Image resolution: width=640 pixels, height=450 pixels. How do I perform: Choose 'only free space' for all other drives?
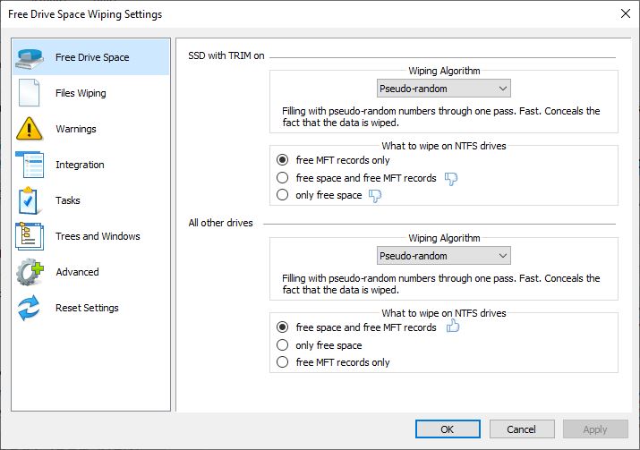click(283, 345)
